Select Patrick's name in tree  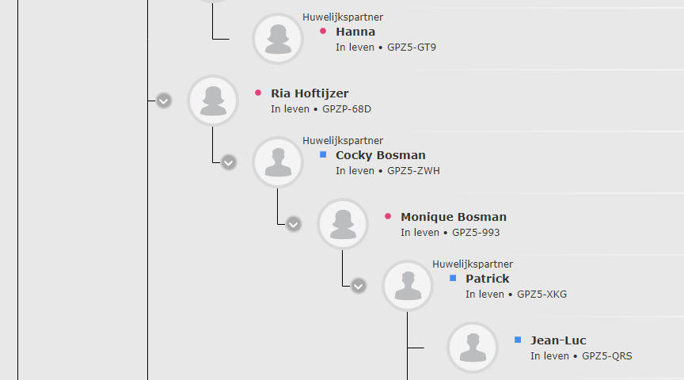pyautogui.click(x=487, y=279)
